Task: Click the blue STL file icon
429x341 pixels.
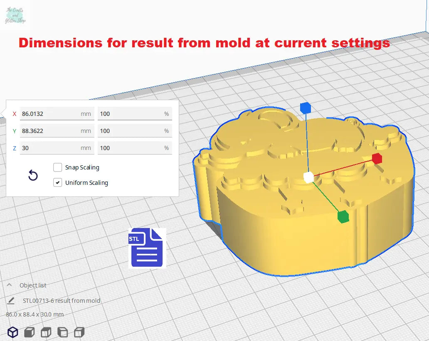Action: [x=147, y=248]
